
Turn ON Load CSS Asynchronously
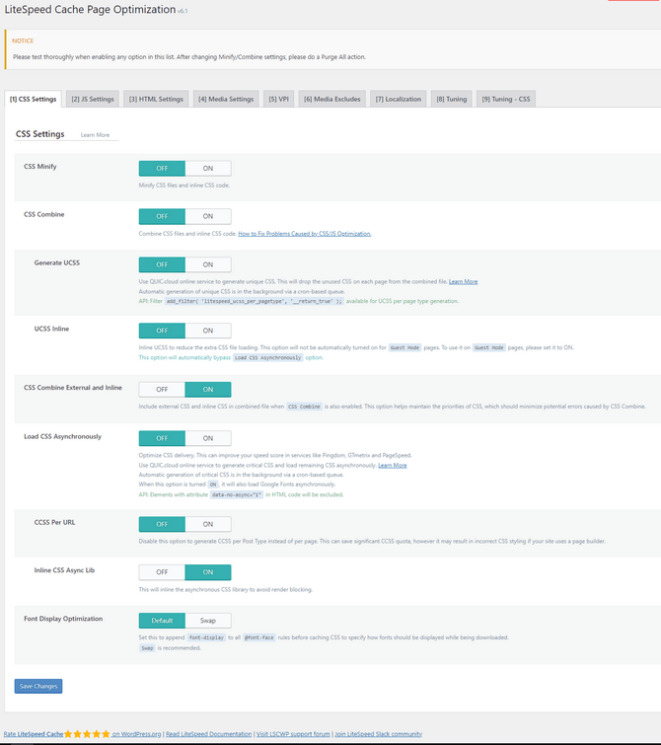tap(208, 437)
